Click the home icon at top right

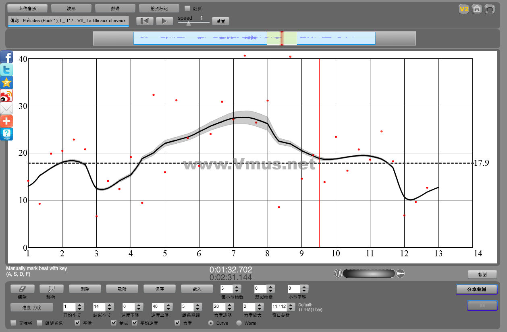(x=477, y=9)
